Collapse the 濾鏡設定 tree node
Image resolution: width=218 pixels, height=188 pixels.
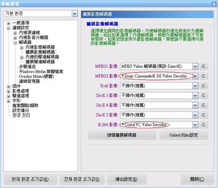point(9,28)
